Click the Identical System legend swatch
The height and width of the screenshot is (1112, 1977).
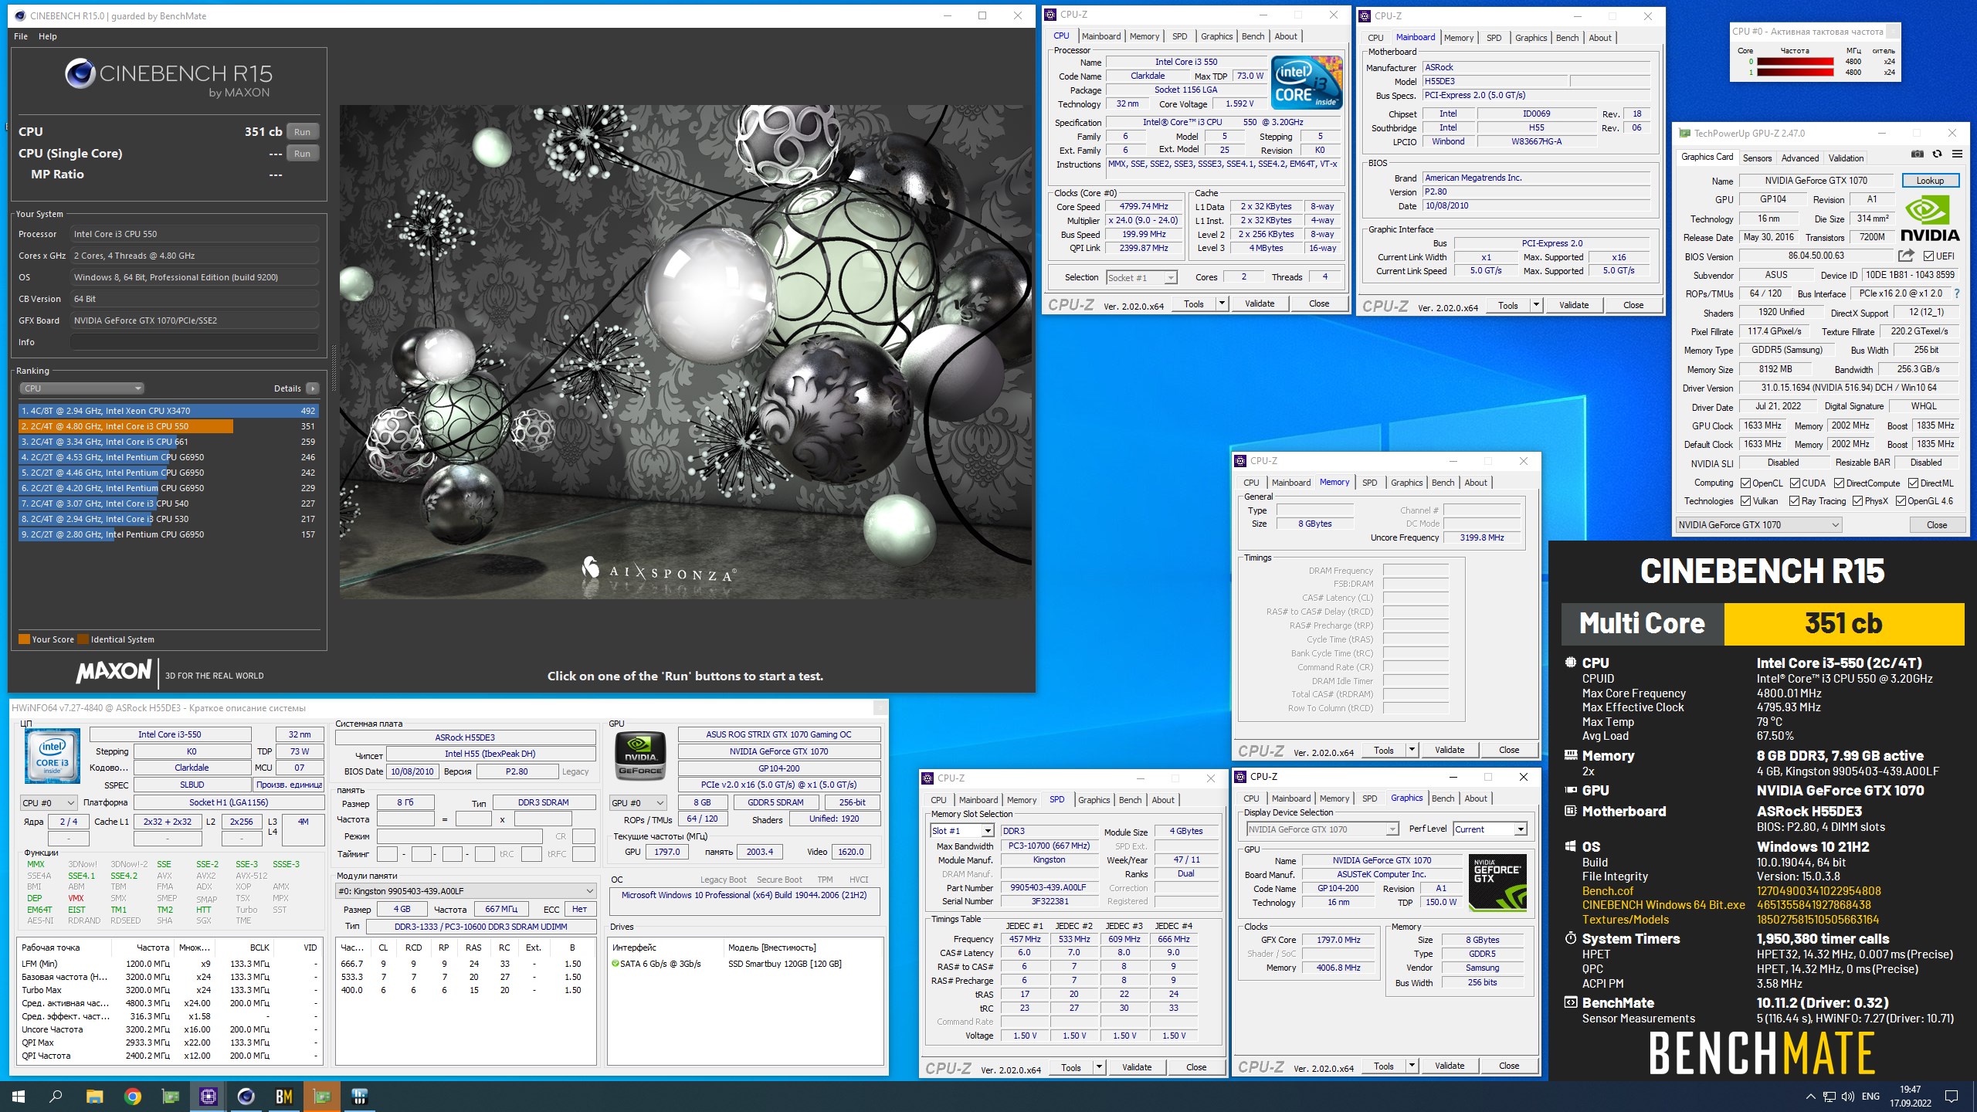(x=83, y=639)
